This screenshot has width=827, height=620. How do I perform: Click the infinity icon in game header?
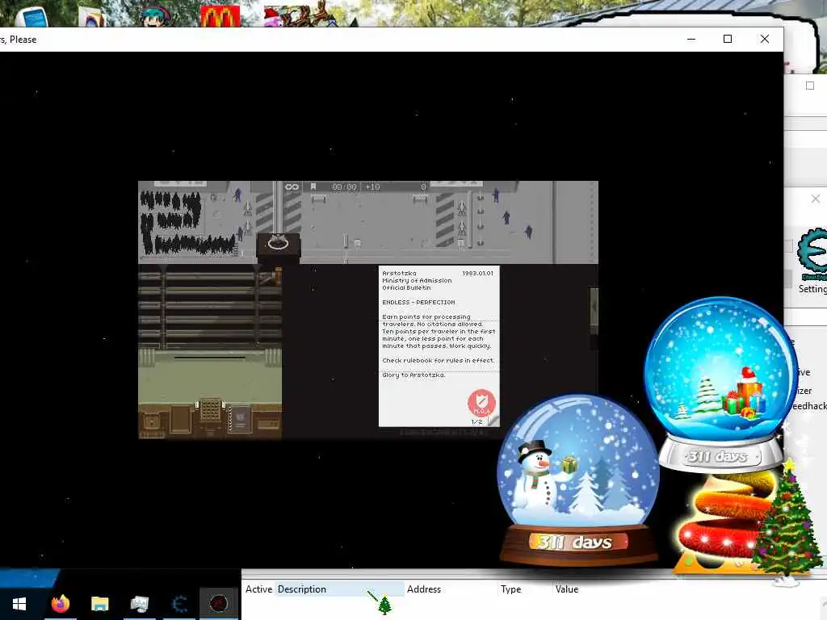[x=292, y=186]
